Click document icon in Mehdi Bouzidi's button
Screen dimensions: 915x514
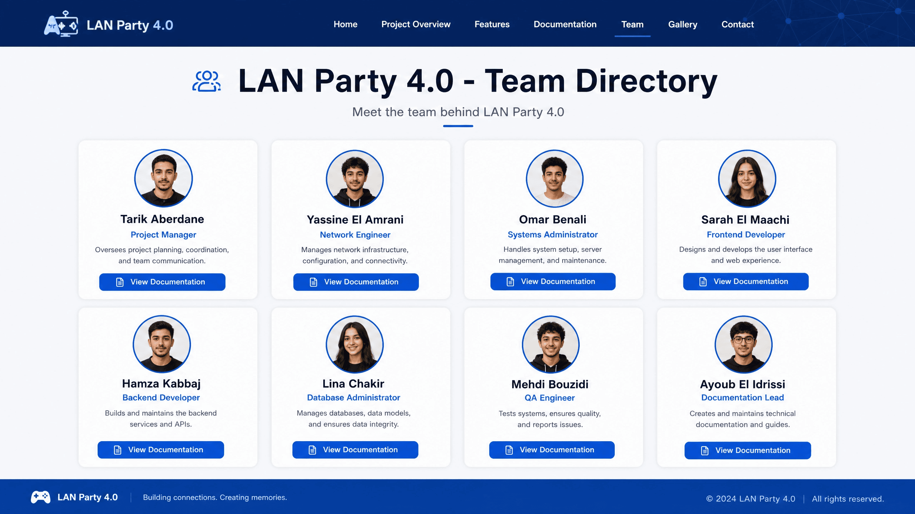coord(509,450)
